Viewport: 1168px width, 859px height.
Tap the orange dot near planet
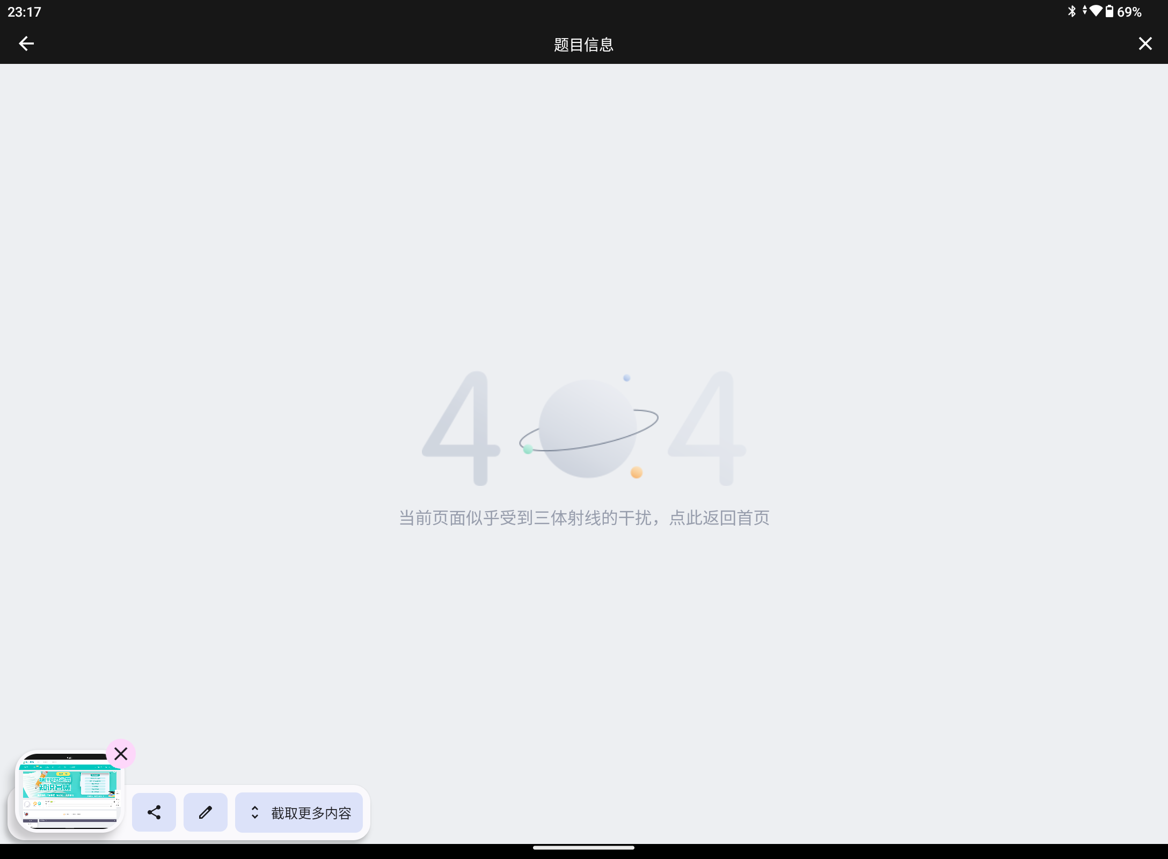pos(637,472)
